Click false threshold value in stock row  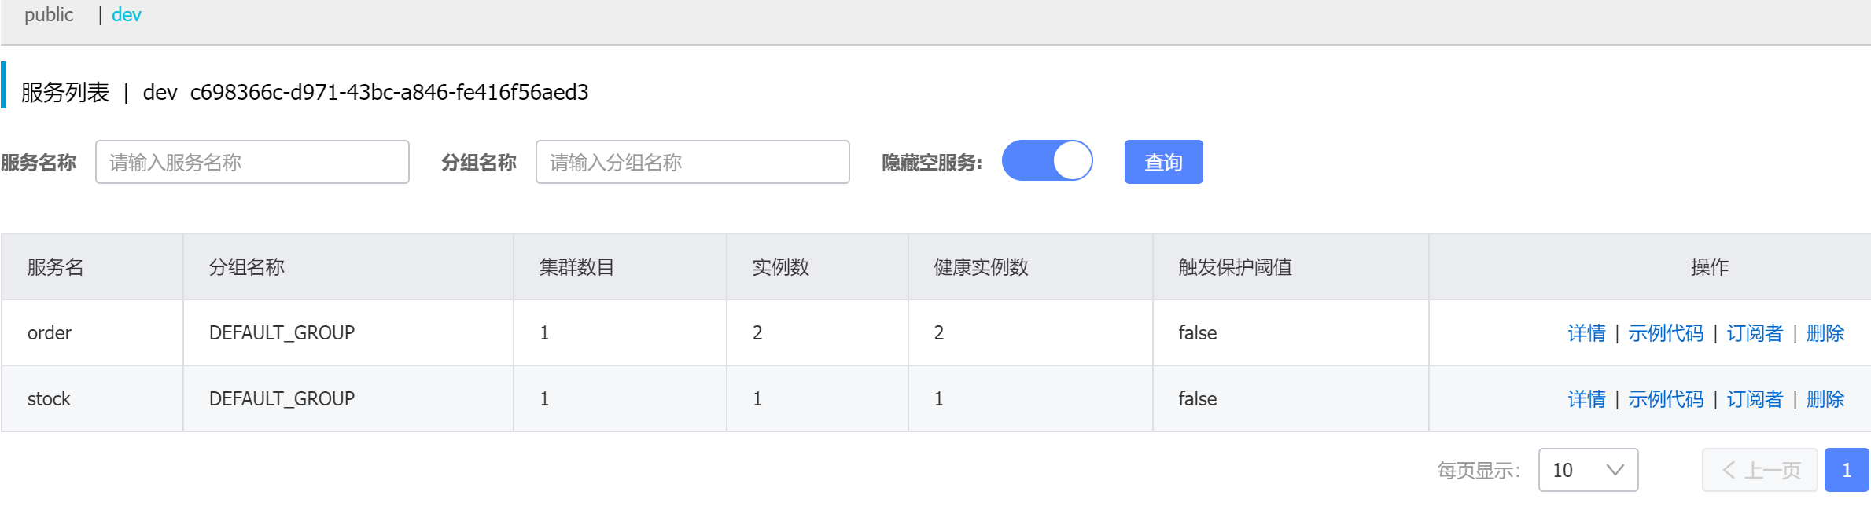[1198, 399]
